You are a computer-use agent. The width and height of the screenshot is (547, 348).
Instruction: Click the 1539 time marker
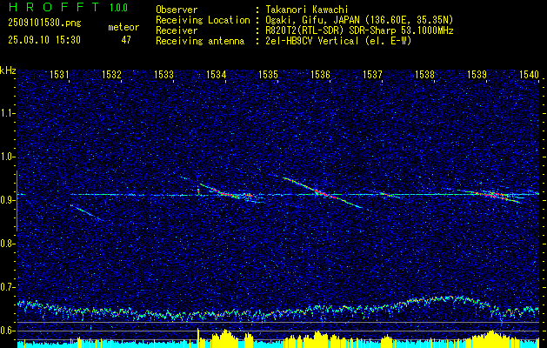(477, 74)
